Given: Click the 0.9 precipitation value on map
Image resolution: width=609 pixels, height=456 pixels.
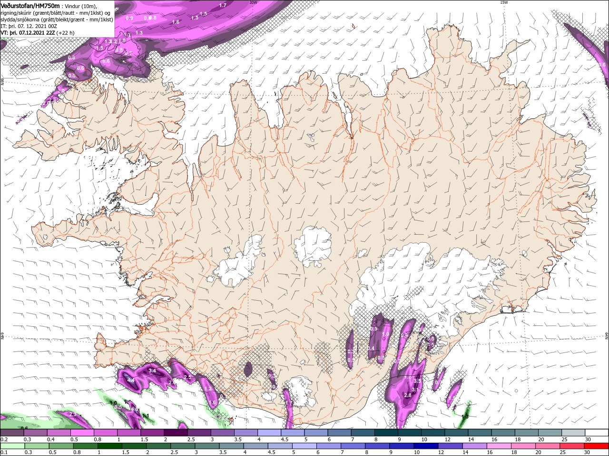Looking at the screenshot, I should pos(129,18).
